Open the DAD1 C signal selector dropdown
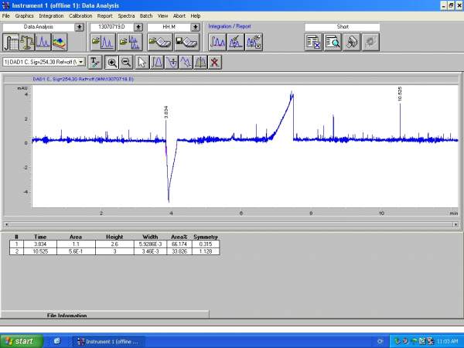464x348 pixels. pos(80,62)
